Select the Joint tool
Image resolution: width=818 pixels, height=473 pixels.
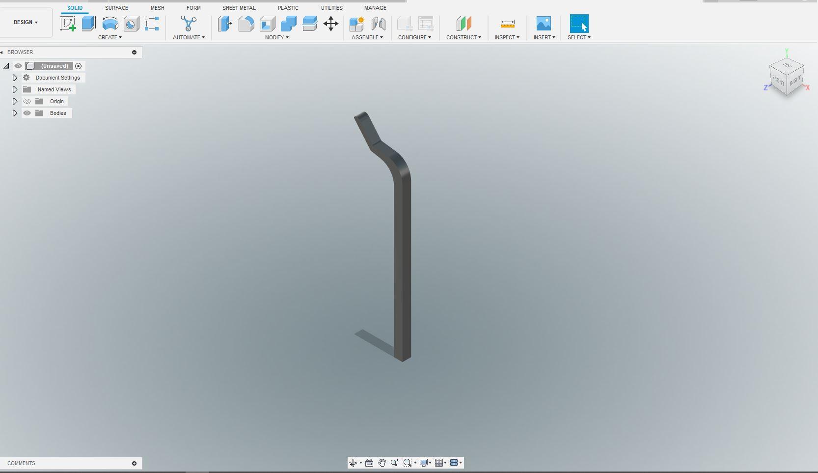pyautogui.click(x=378, y=24)
